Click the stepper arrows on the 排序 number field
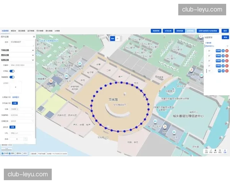The height and width of the screenshot is (184, 230). [x=26, y=139]
